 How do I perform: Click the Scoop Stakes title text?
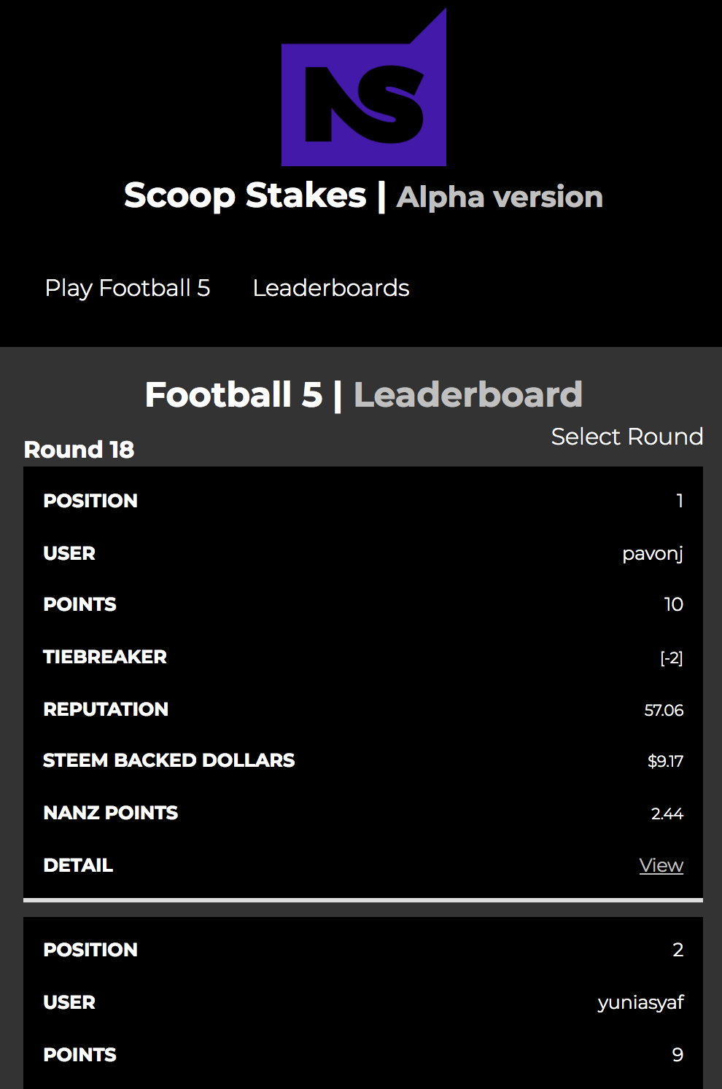coord(245,195)
